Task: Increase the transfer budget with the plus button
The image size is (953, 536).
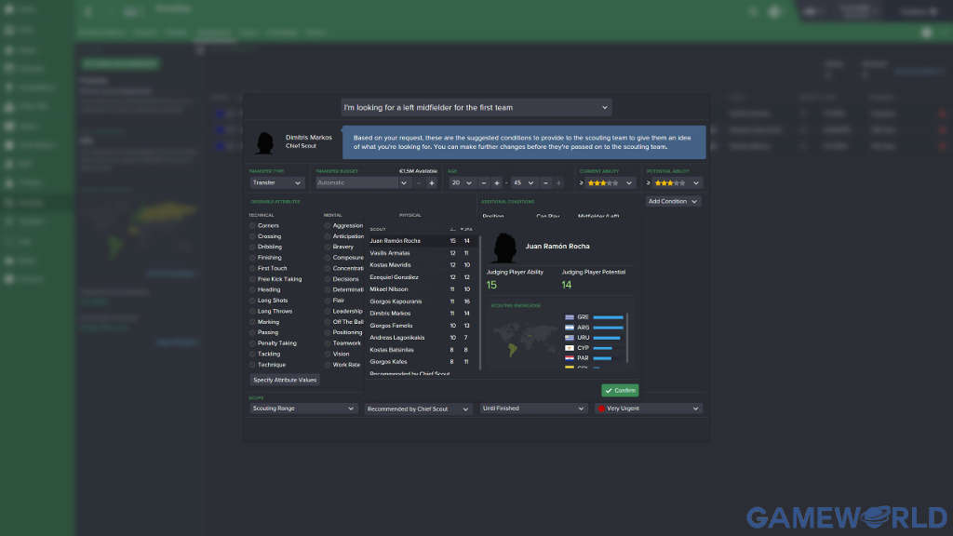Action: click(x=432, y=183)
